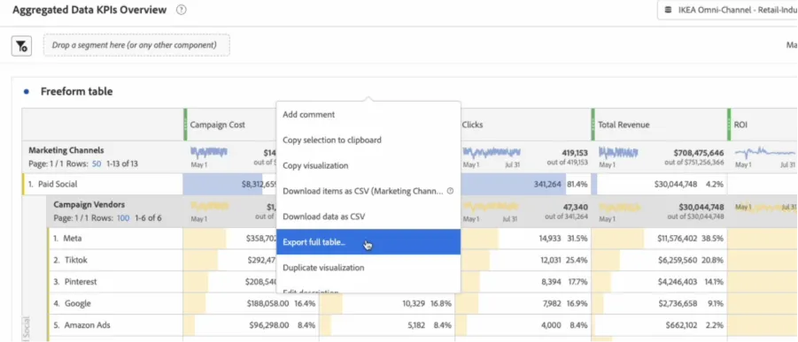The height and width of the screenshot is (342, 798).
Task: Click the blue dot beside Freeform table
Action: click(27, 92)
